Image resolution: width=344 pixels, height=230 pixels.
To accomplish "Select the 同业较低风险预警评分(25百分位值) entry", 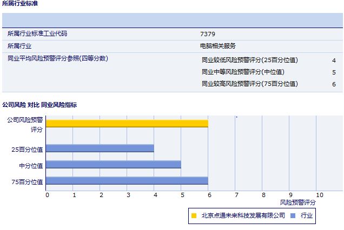I will pyautogui.click(x=249, y=60).
